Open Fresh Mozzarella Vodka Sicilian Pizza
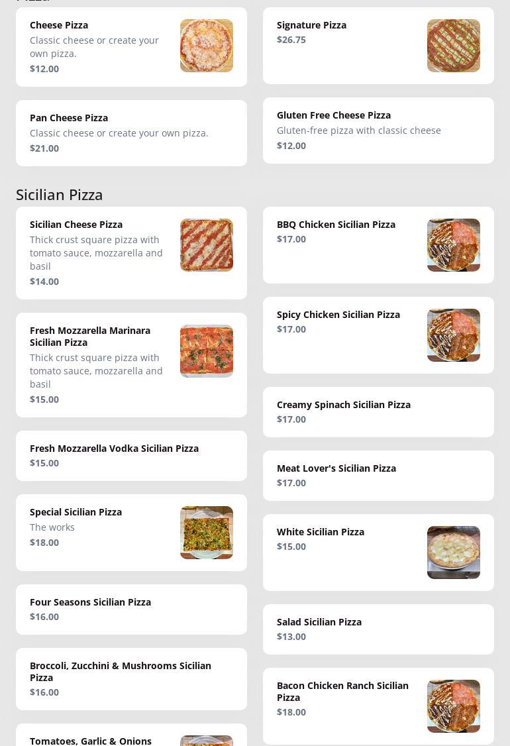 131,456
